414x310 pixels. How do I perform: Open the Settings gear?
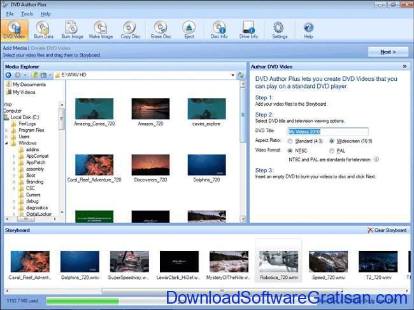[x=280, y=30]
